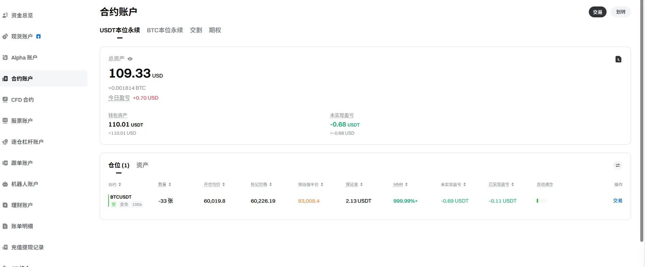The height and width of the screenshot is (267, 645).
Task: Switch to BTC本位永续 tab
Action: [x=165, y=30]
